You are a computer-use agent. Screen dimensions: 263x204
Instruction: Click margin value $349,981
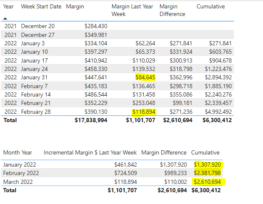[96, 35]
